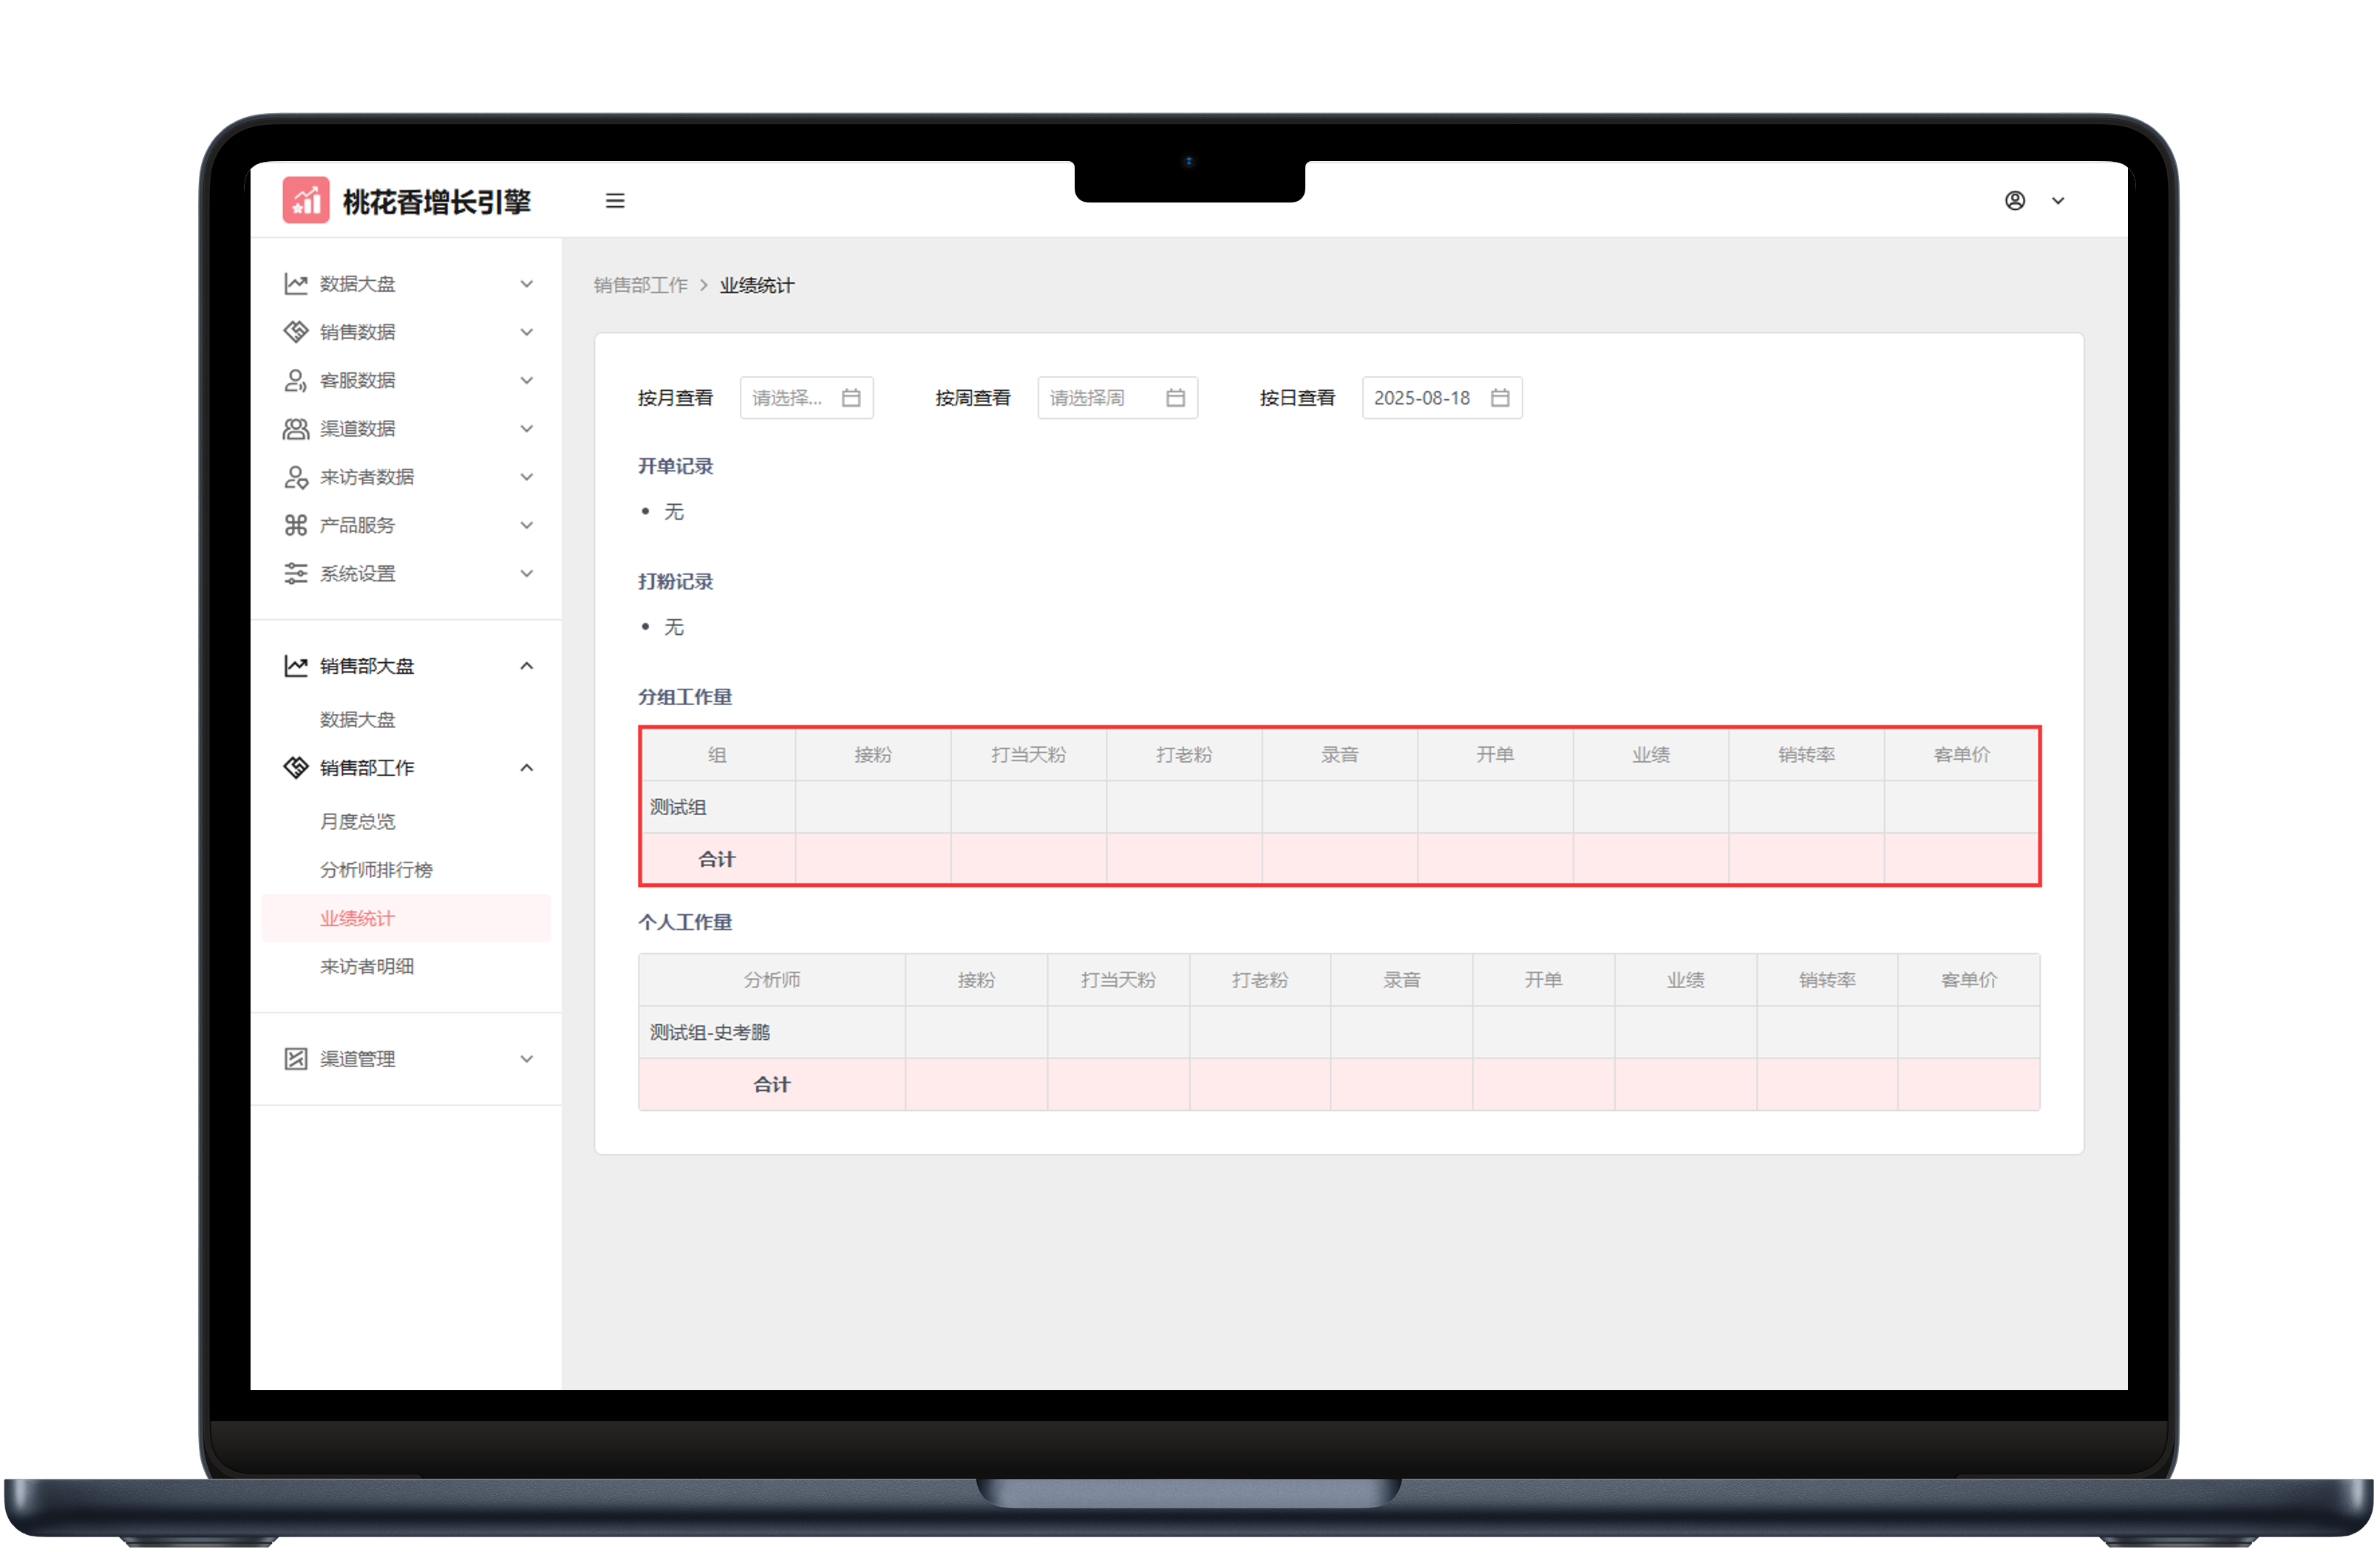Click the 渠道管理 image icon
This screenshot has width=2380, height=1552.
pos(295,1059)
